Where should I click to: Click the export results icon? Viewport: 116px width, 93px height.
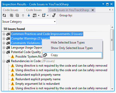click(44, 15)
